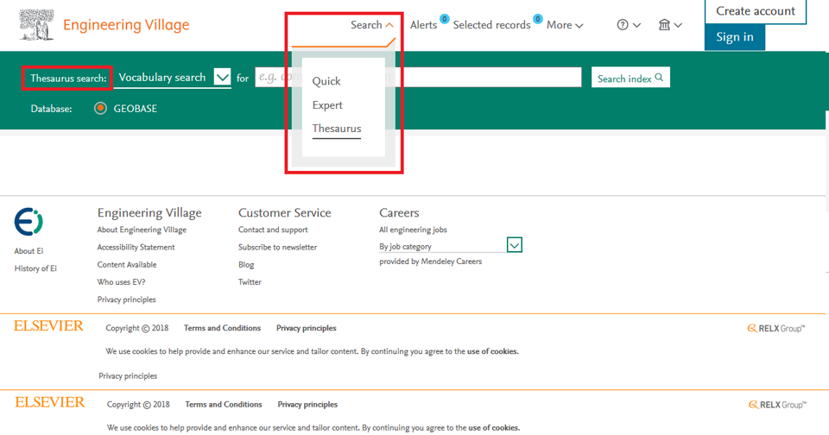This screenshot has width=829, height=435.
Task: Click the Careers footer heading
Action: 399,212
